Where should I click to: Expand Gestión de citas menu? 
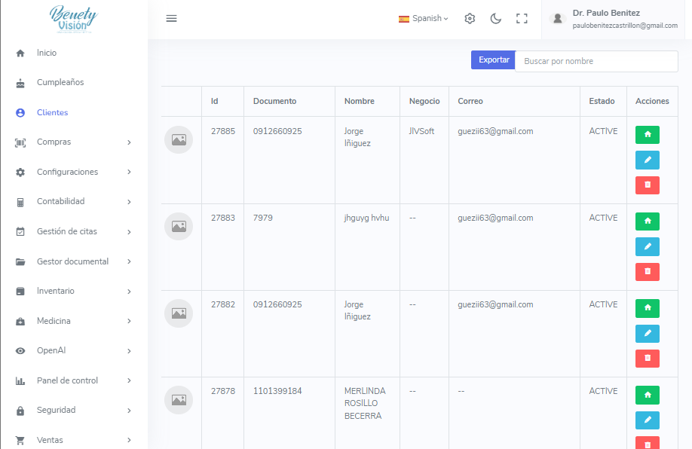click(74, 232)
